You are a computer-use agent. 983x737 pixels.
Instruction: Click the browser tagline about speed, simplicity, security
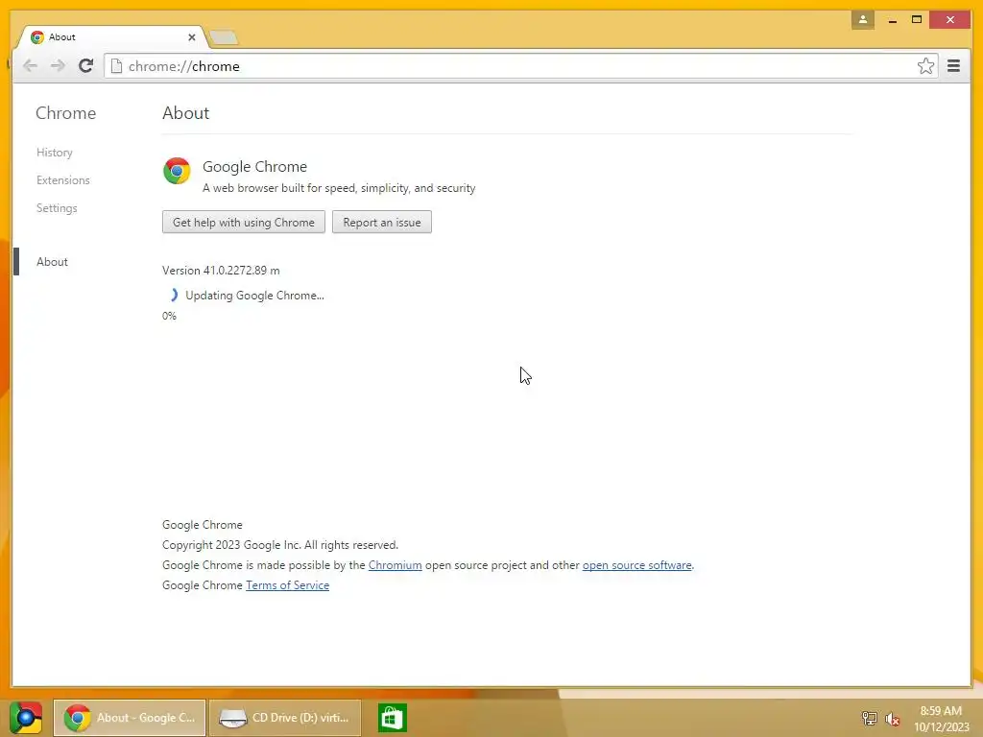pyautogui.click(x=339, y=188)
